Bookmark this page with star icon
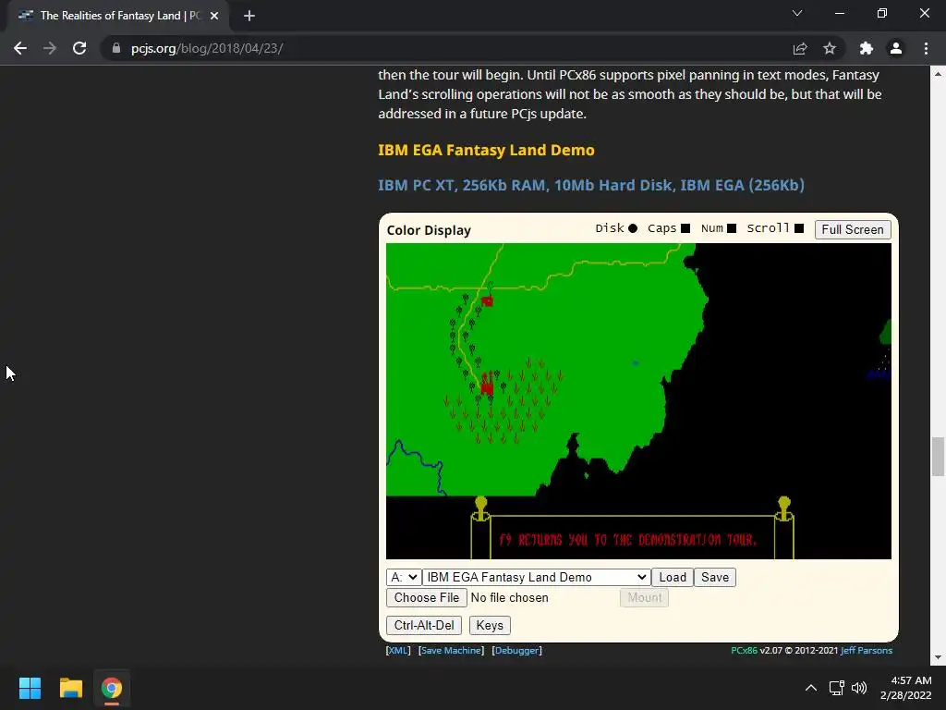The image size is (946, 710). click(x=830, y=48)
